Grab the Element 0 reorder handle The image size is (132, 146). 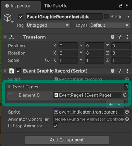10,95
